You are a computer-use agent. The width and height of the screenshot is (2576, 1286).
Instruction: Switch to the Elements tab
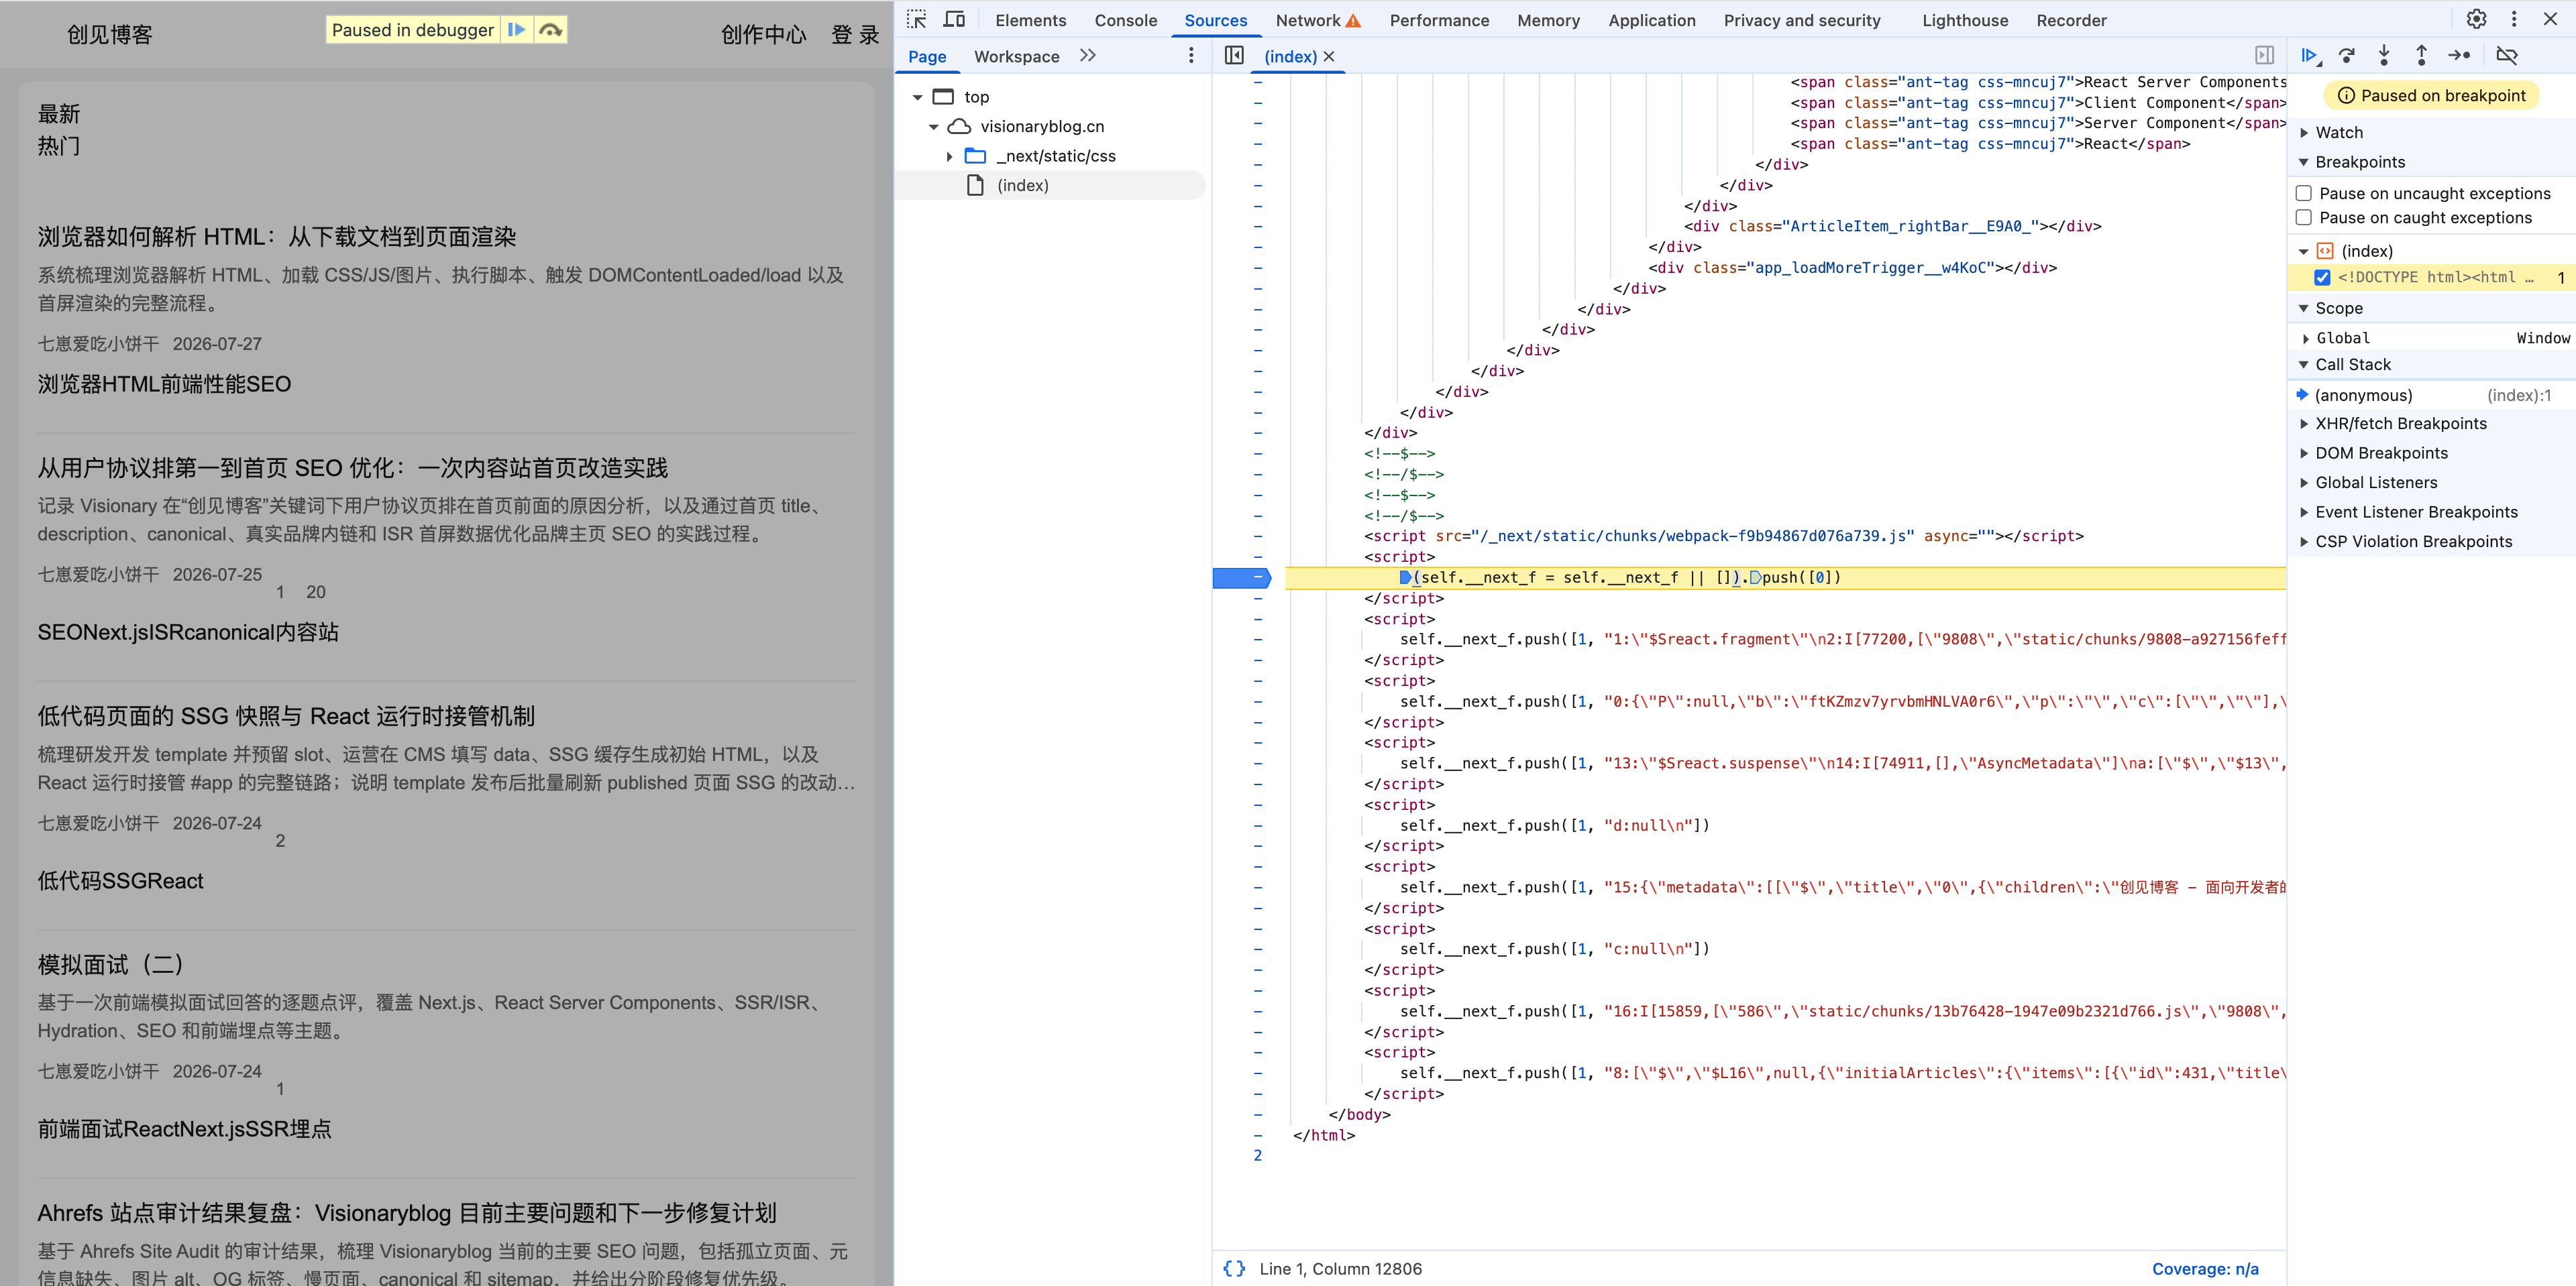click(1030, 20)
